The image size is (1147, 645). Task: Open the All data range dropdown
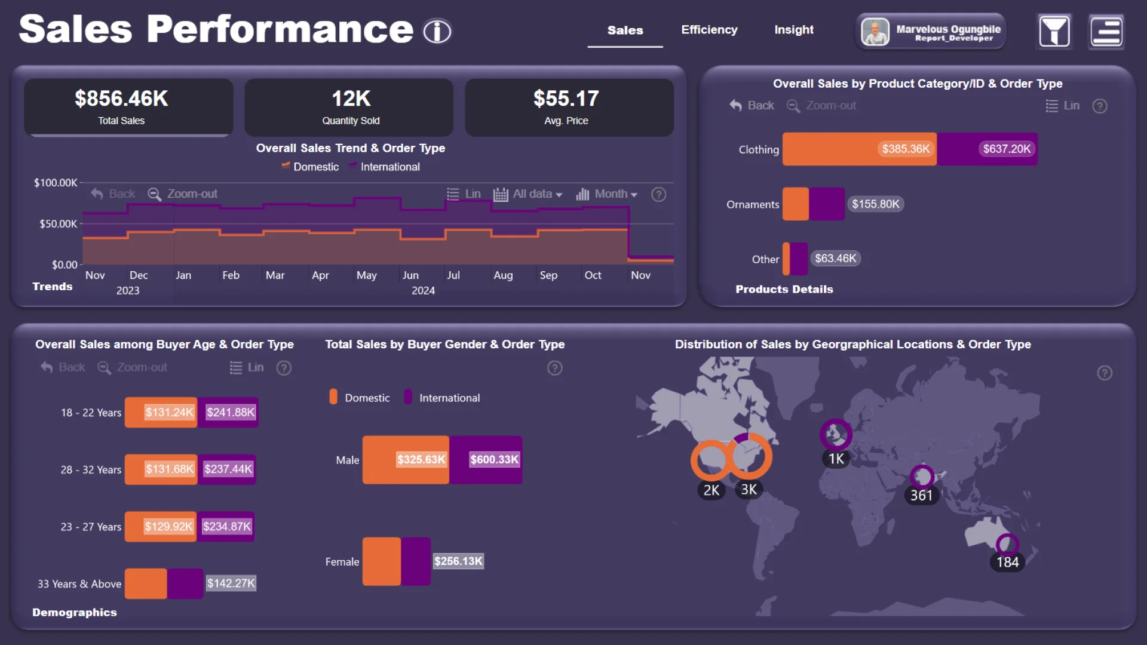[x=528, y=194]
